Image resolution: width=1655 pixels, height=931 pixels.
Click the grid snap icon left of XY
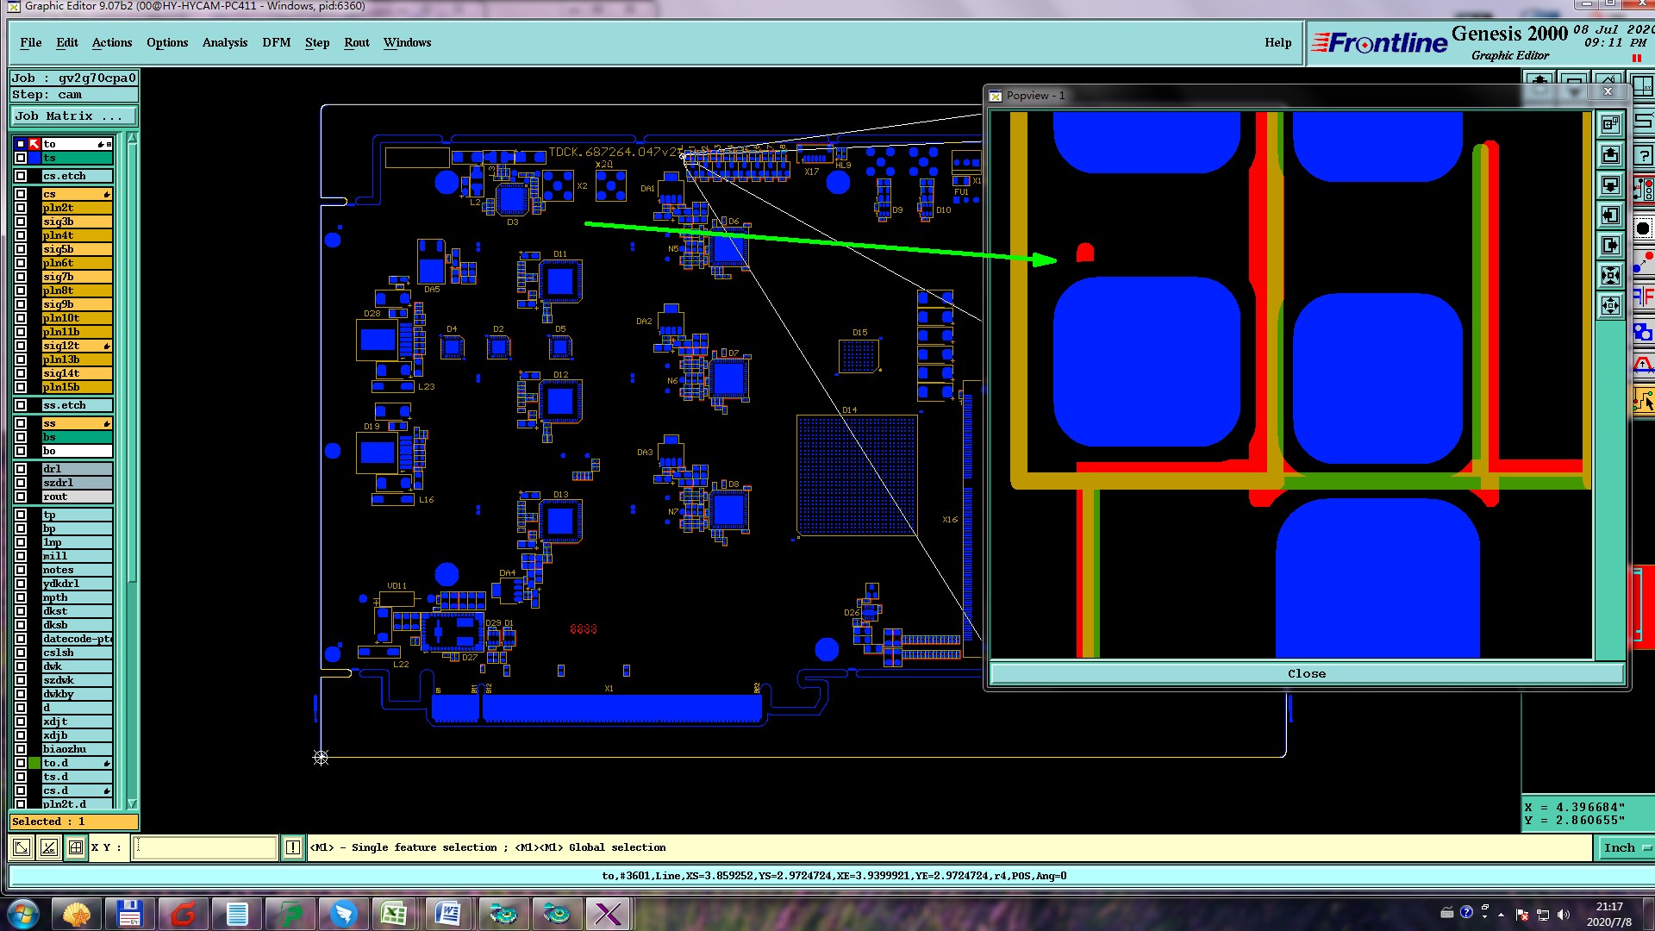point(76,848)
